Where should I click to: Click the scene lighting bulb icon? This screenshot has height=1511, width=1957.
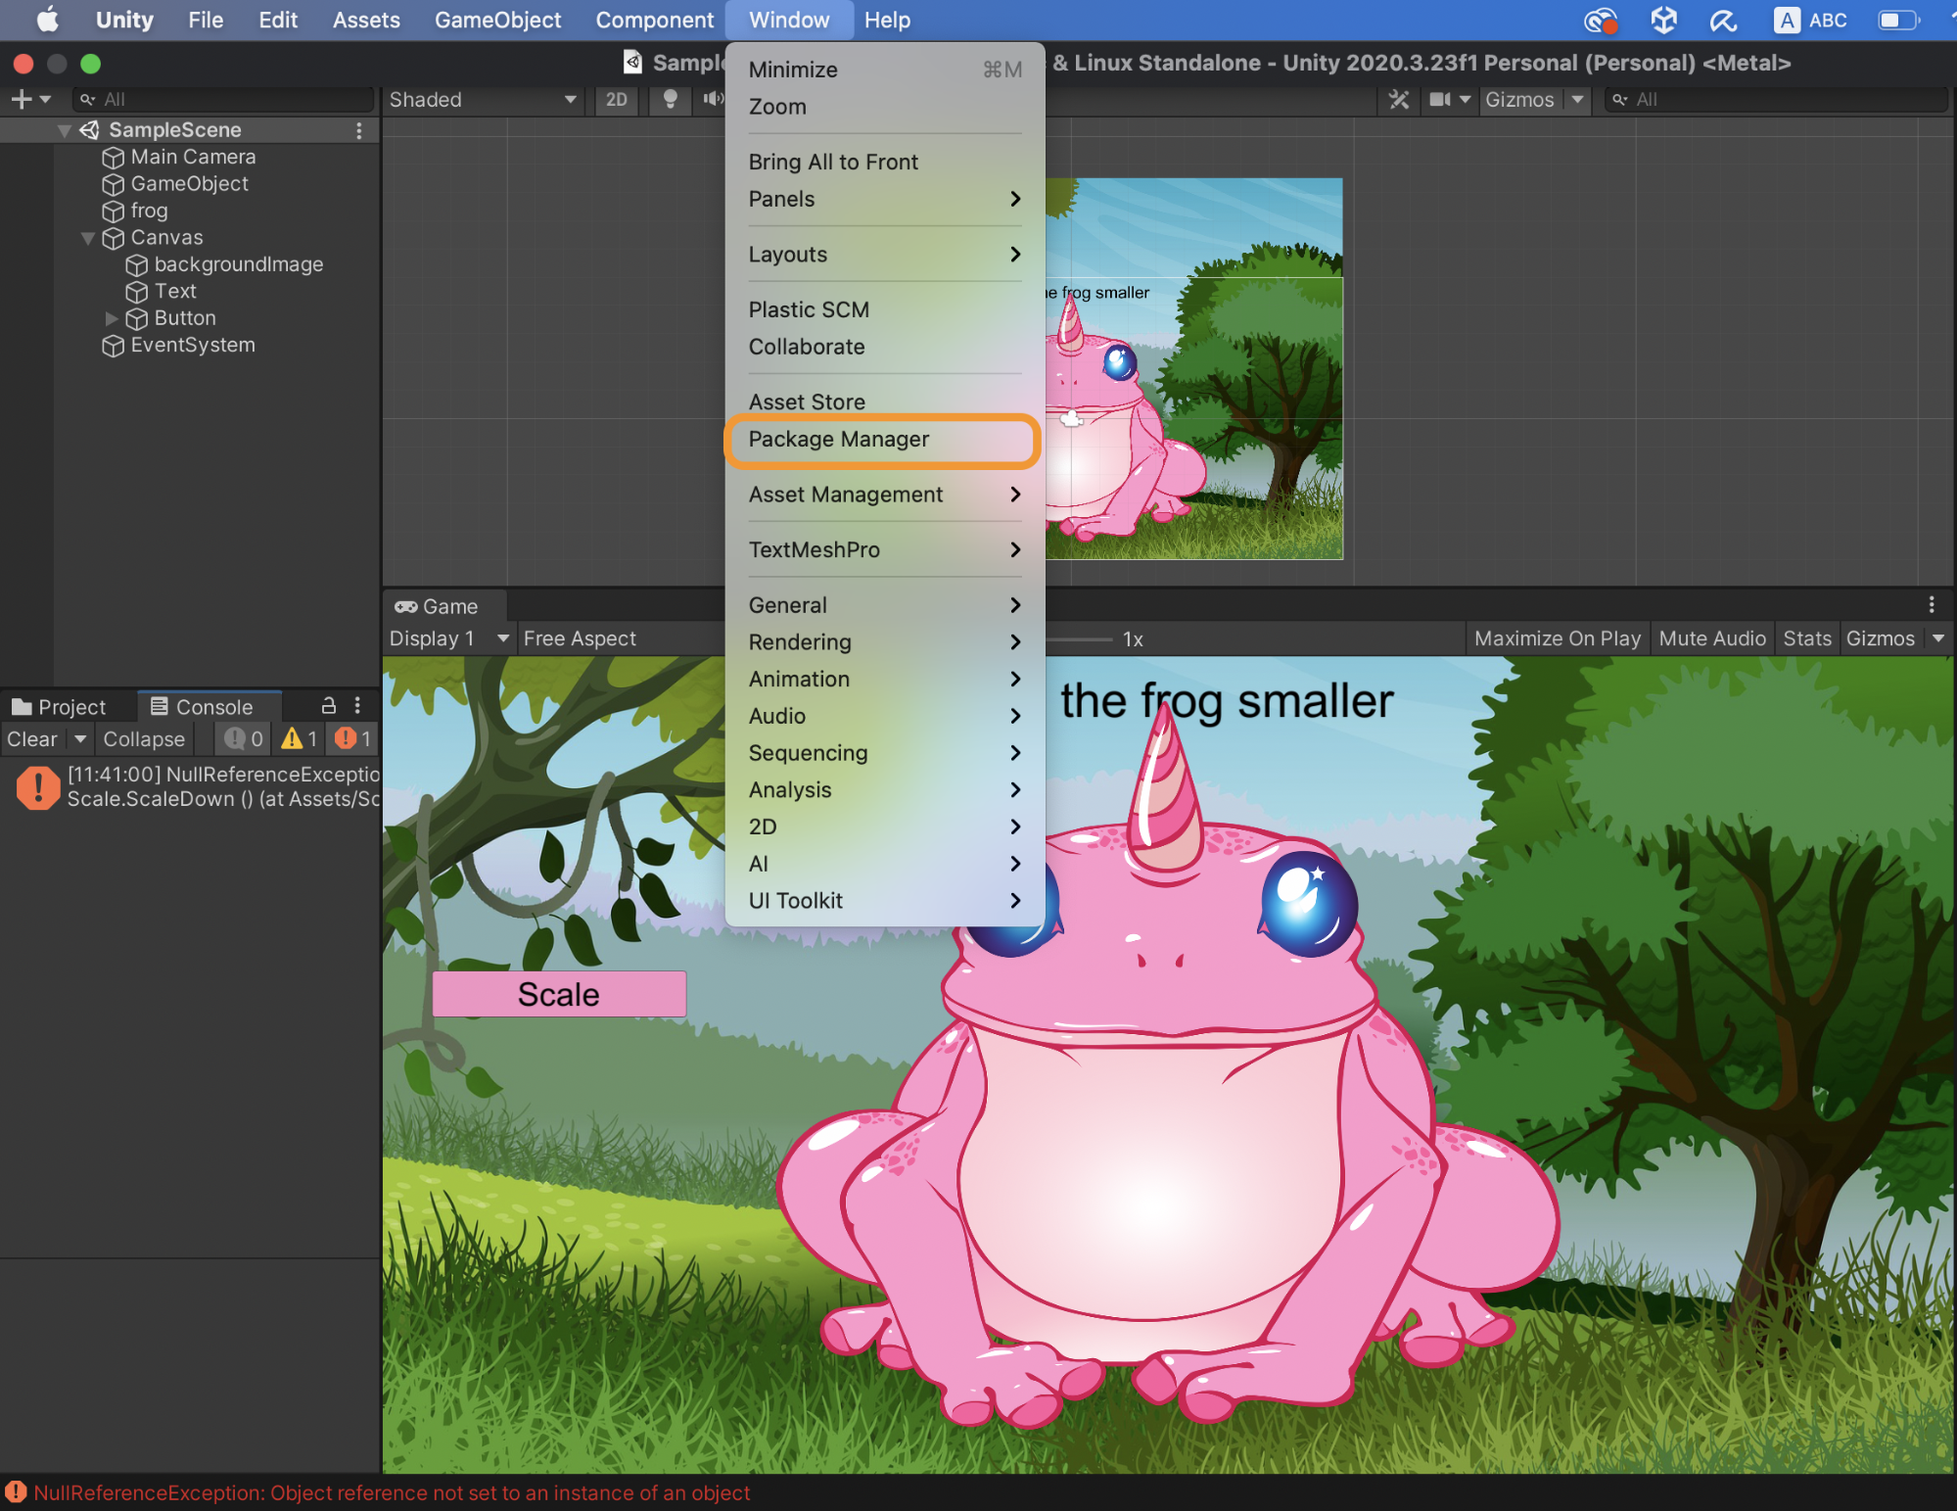[670, 99]
